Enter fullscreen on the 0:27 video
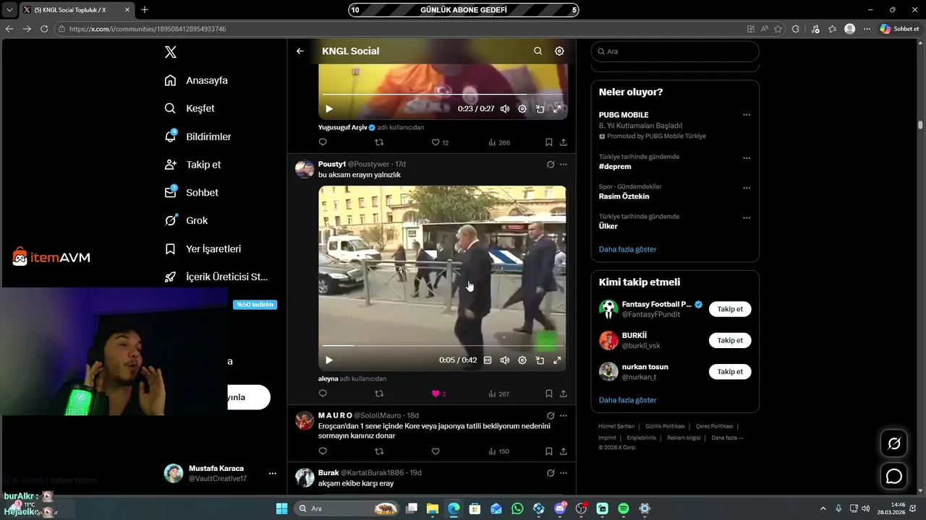The image size is (926, 520). coord(557,109)
